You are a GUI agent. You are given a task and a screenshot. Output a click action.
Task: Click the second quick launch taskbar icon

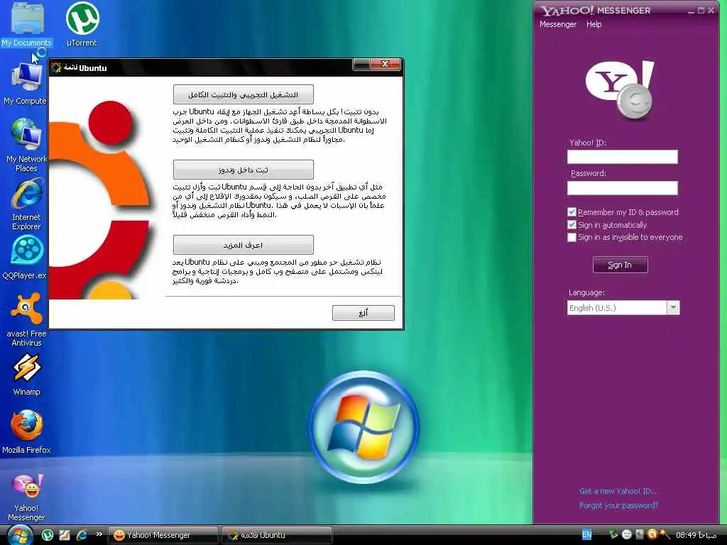coord(65,535)
